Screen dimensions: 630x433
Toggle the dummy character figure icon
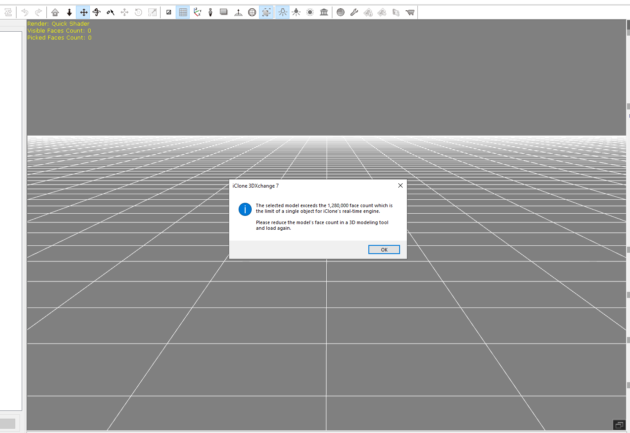coord(210,13)
